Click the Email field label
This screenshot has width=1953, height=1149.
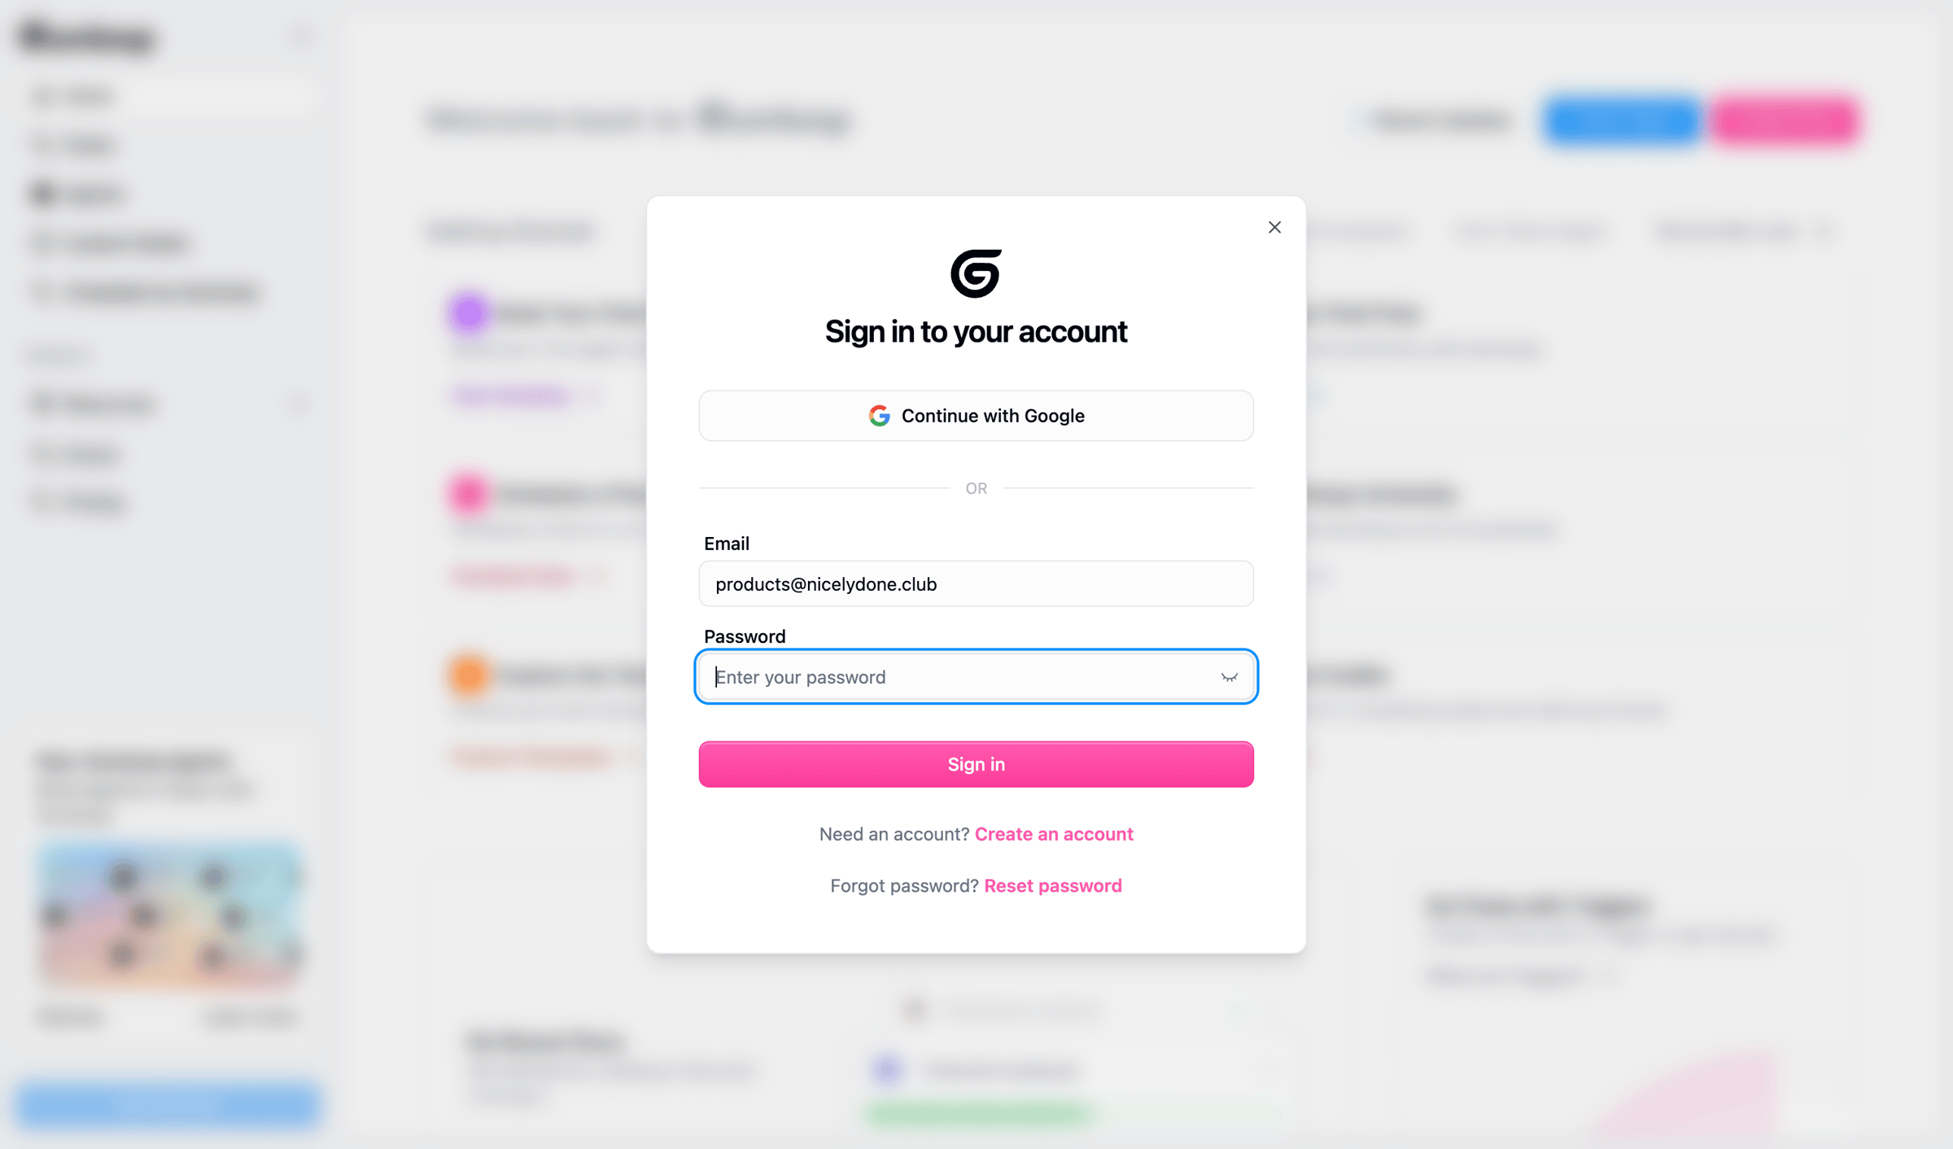coord(727,543)
